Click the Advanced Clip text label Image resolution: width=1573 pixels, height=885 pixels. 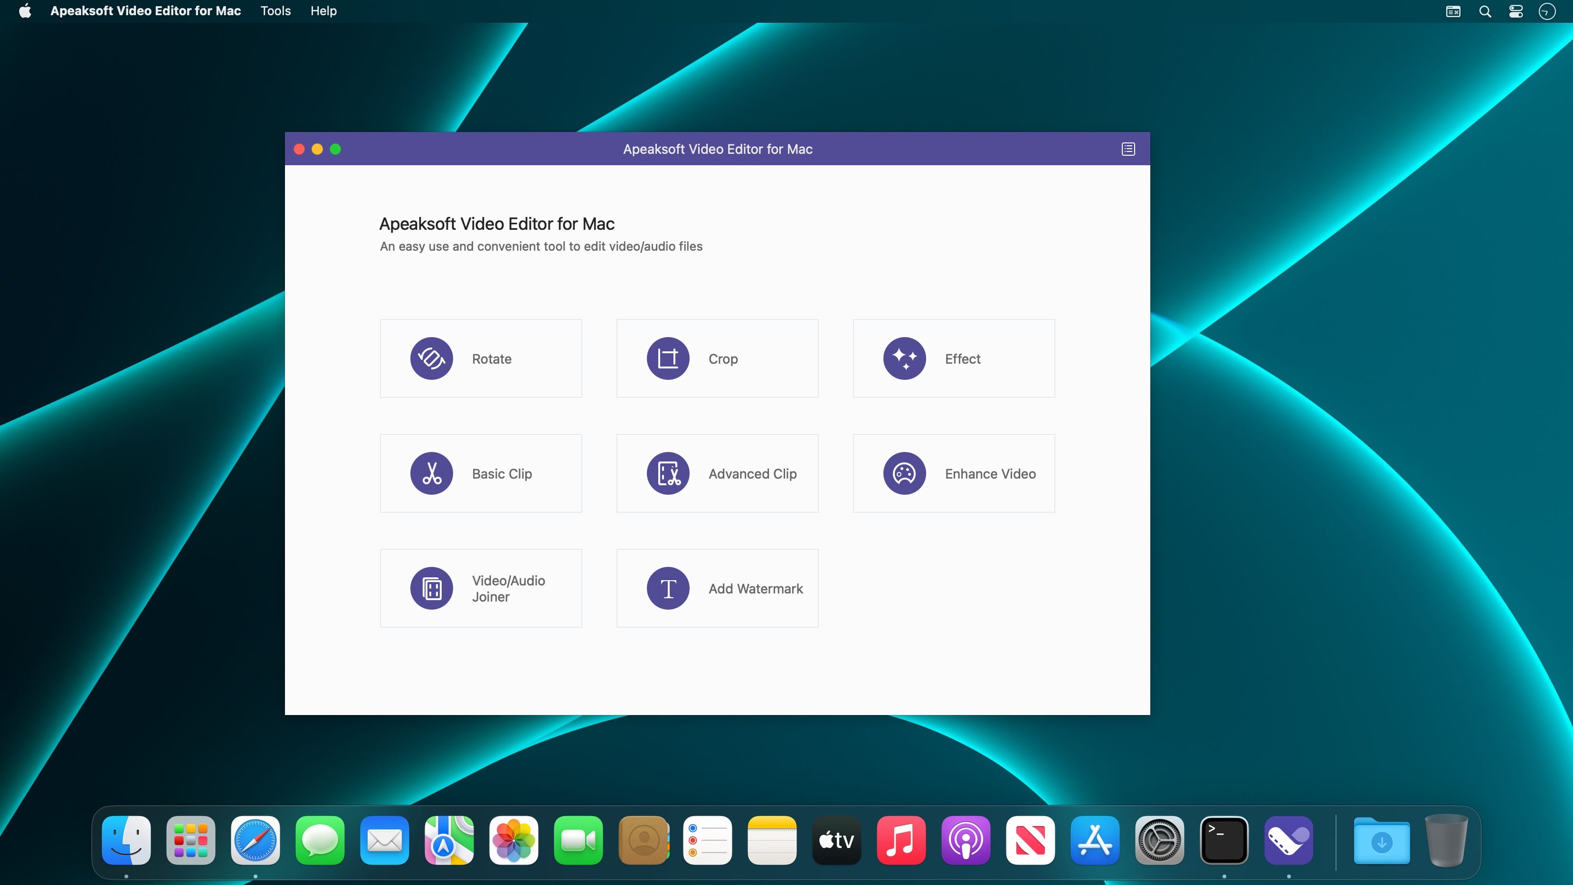pyautogui.click(x=752, y=474)
